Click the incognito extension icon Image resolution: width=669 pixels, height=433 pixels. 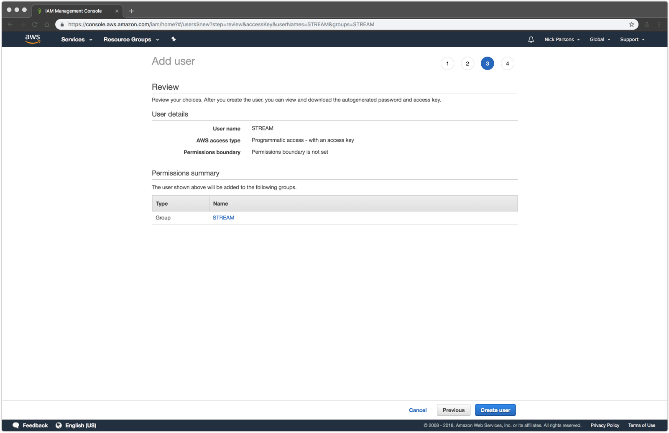point(647,24)
